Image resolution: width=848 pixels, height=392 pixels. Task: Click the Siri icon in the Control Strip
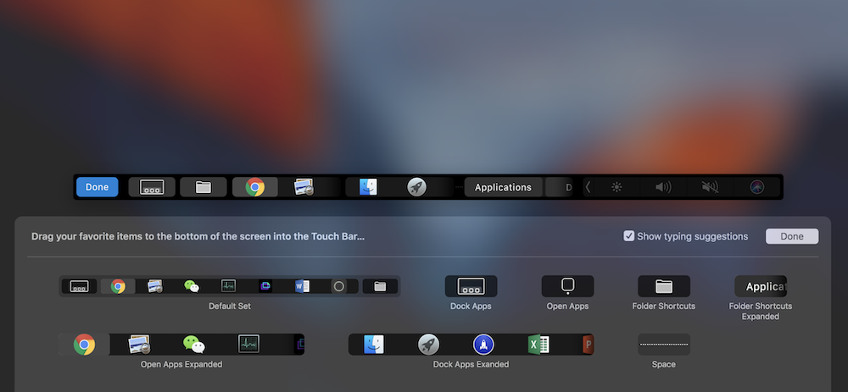pos(757,187)
